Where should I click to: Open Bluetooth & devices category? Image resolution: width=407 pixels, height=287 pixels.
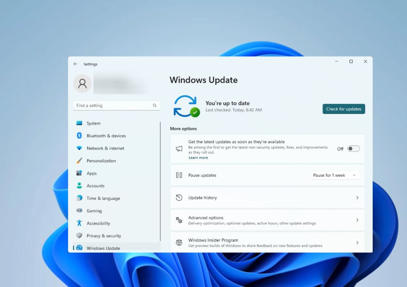[117, 136]
